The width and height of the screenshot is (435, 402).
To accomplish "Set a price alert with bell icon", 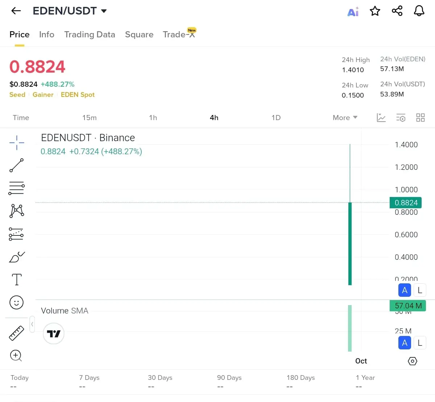I will click(419, 11).
